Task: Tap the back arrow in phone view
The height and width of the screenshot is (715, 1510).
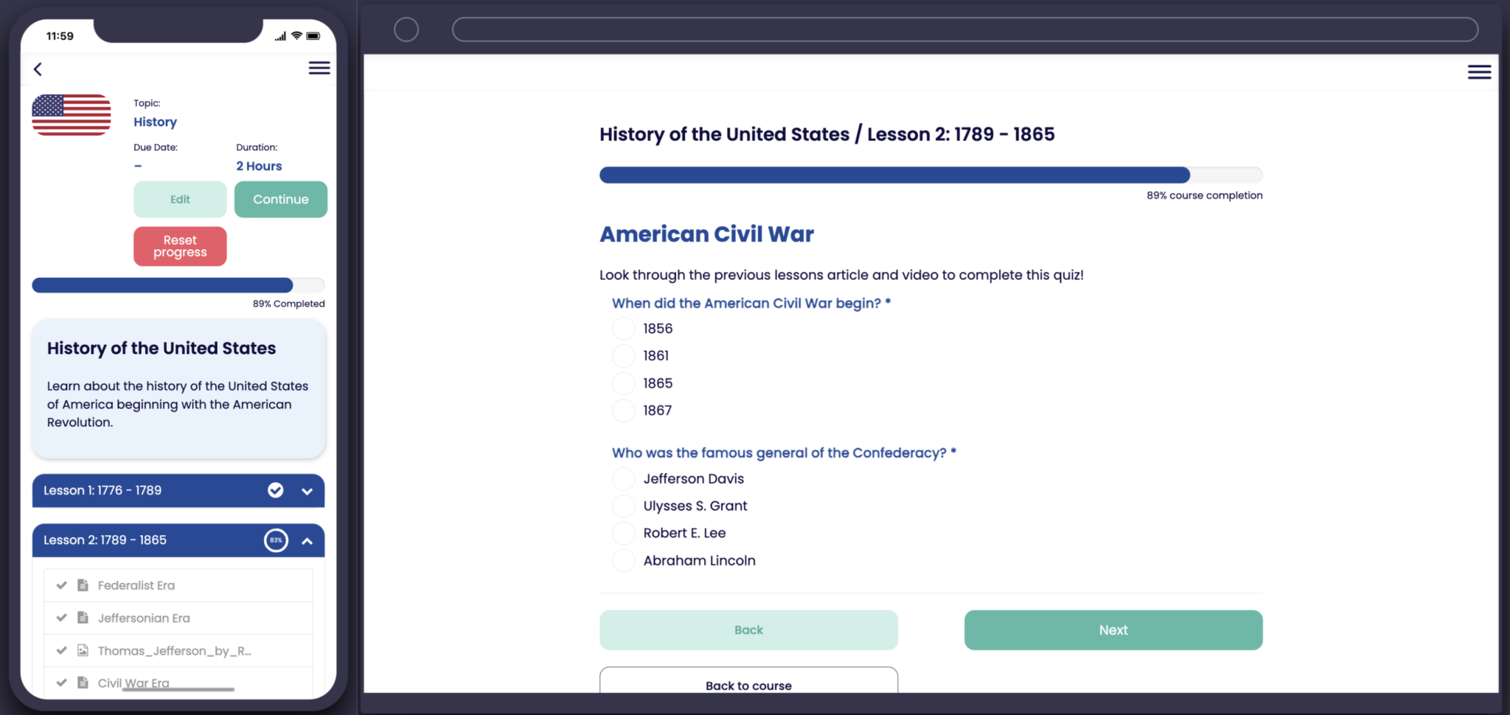Action: point(38,69)
